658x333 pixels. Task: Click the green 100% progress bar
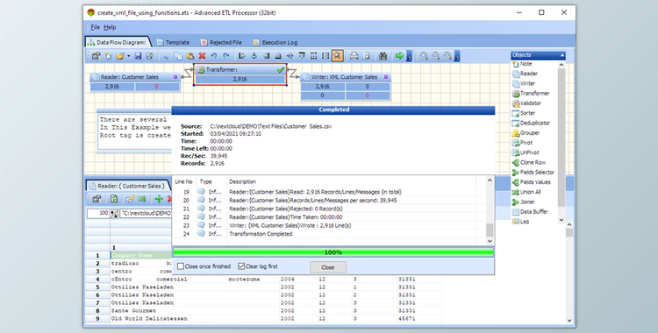pyautogui.click(x=333, y=252)
